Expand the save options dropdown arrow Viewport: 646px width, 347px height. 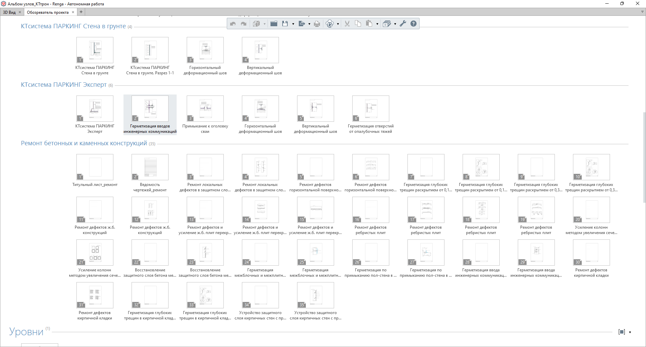tap(293, 24)
